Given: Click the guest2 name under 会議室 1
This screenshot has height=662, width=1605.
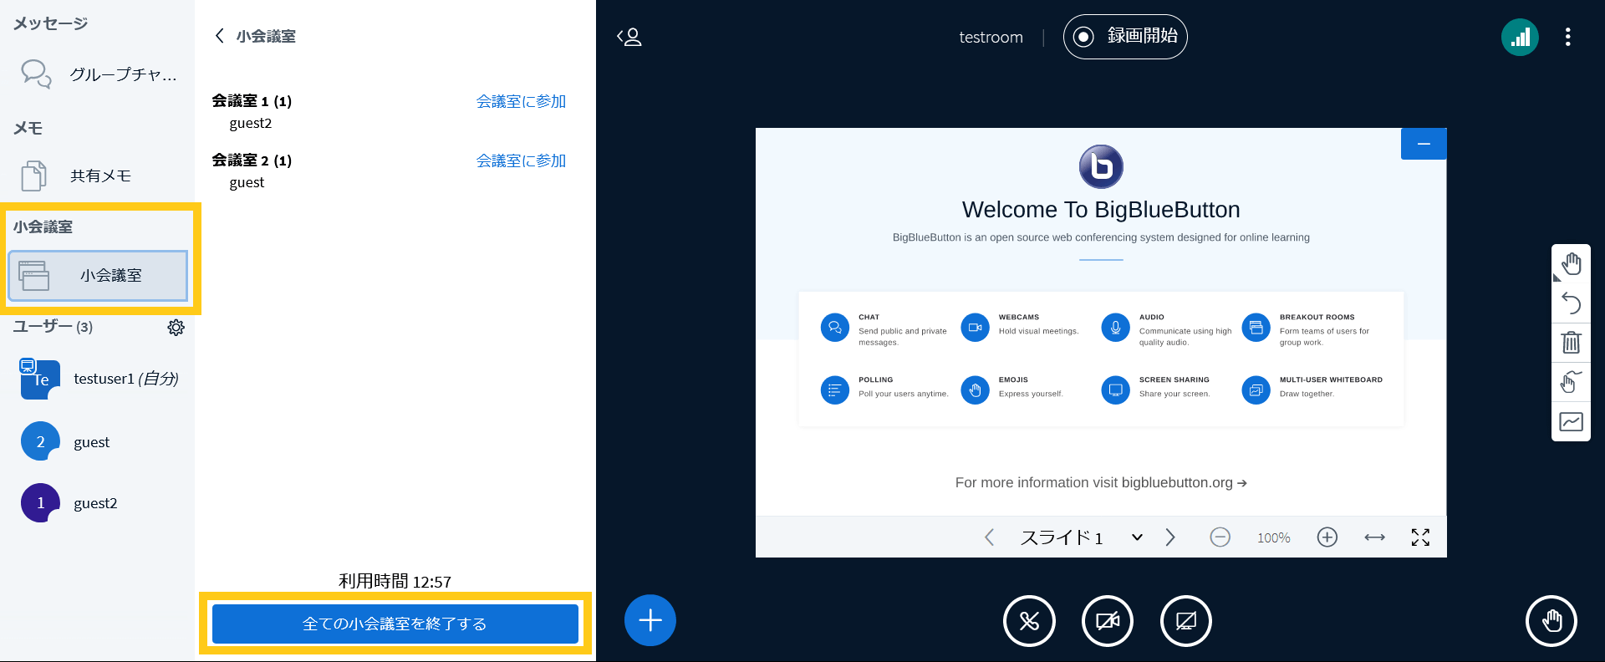Looking at the screenshot, I should point(251,123).
